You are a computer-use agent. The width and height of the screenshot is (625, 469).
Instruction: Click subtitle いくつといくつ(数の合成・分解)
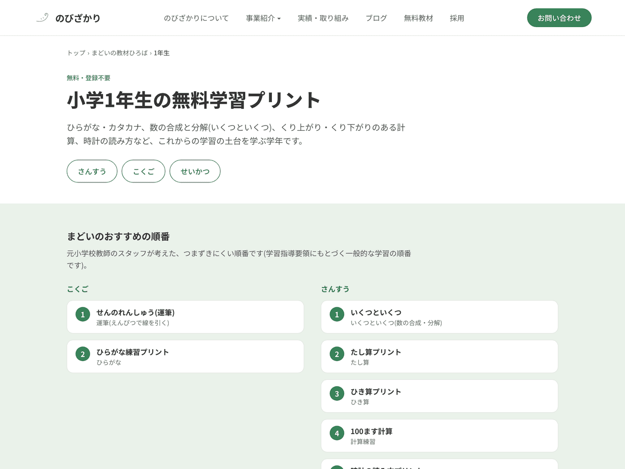coord(396,323)
